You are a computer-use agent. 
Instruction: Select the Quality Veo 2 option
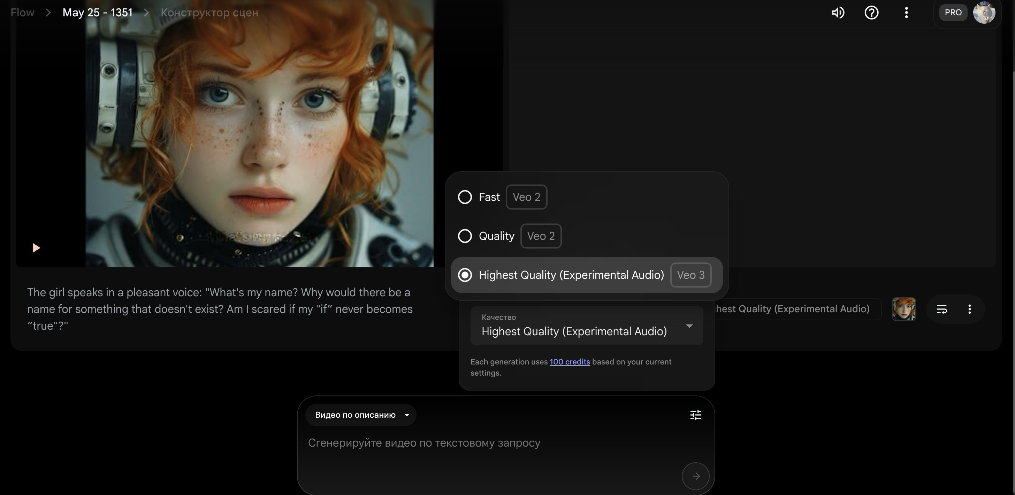click(x=465, y=236)
